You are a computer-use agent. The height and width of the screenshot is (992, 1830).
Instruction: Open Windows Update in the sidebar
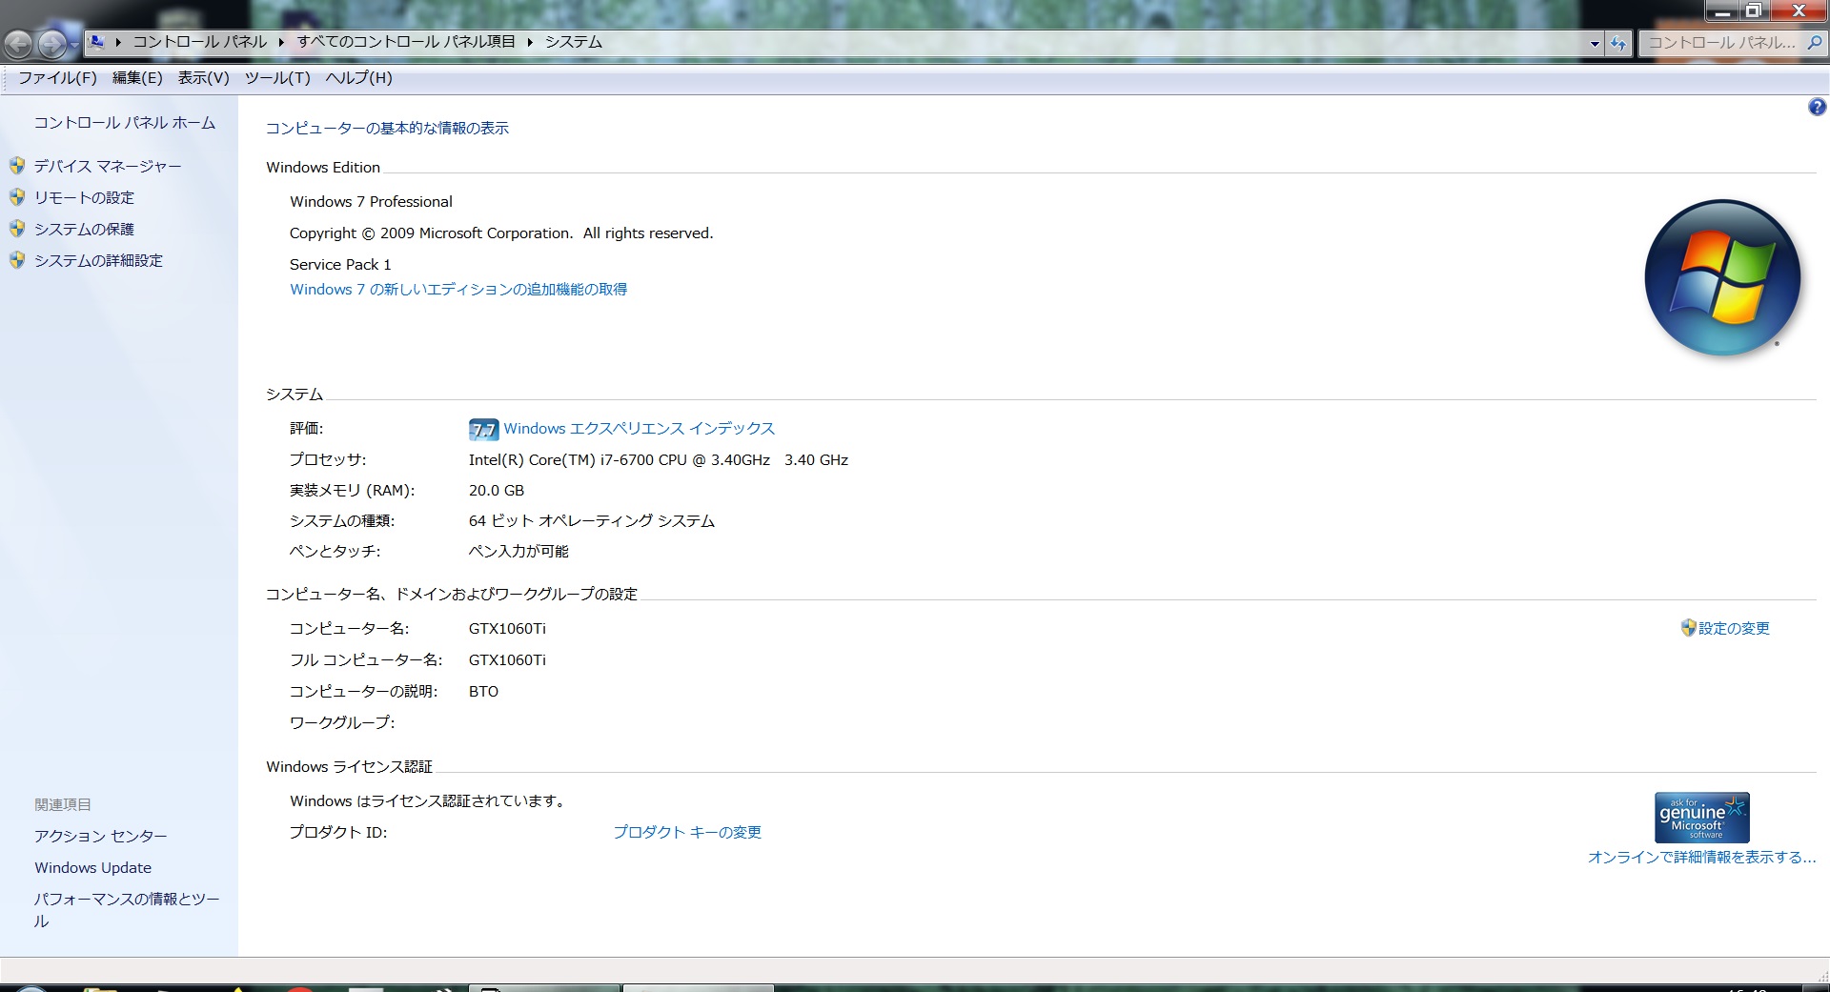(x=92, y=867)
